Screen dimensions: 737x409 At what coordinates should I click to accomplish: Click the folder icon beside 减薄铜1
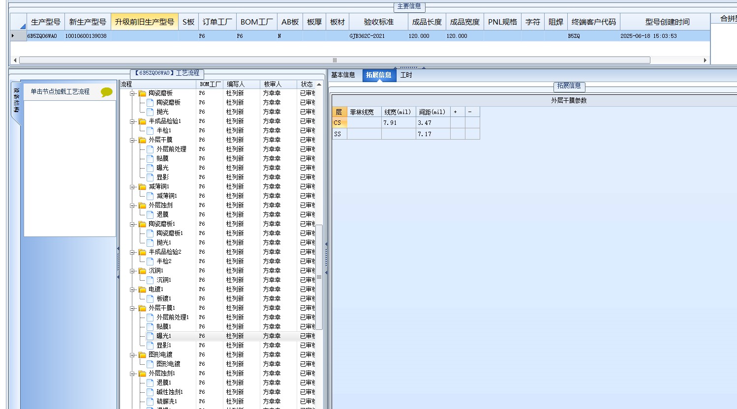coord(142,187)
